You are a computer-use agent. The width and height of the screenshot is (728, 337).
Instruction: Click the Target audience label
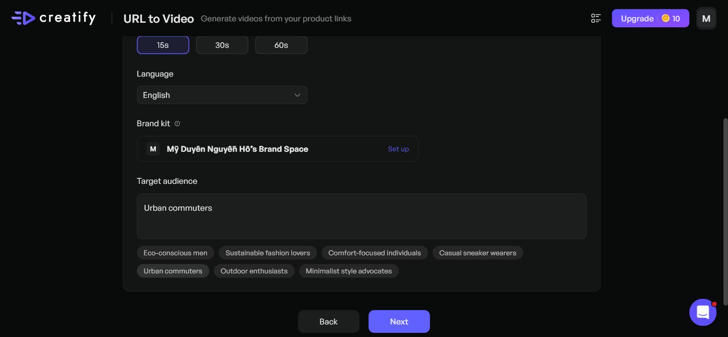click(167, 181)
